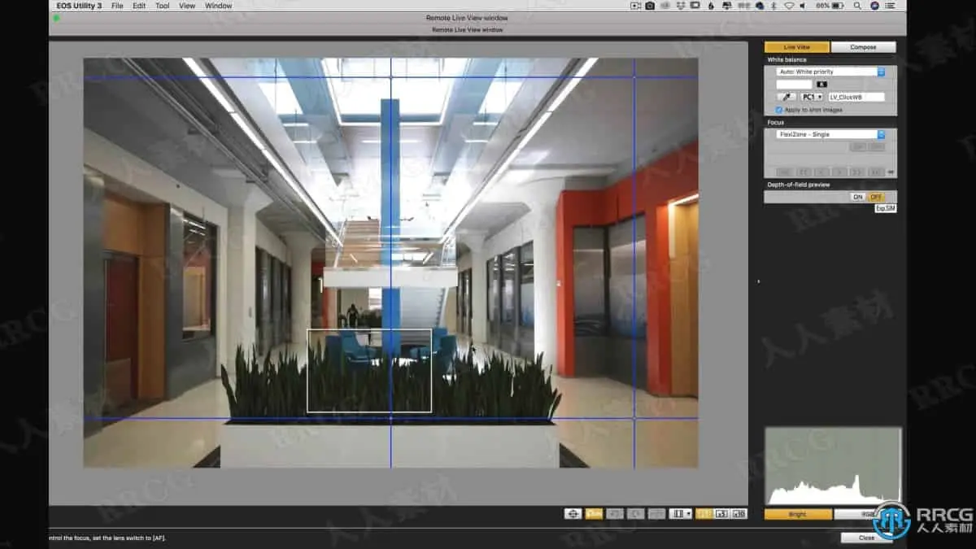
Task: Open Siri from the menu bar
Action: point(875,6)
